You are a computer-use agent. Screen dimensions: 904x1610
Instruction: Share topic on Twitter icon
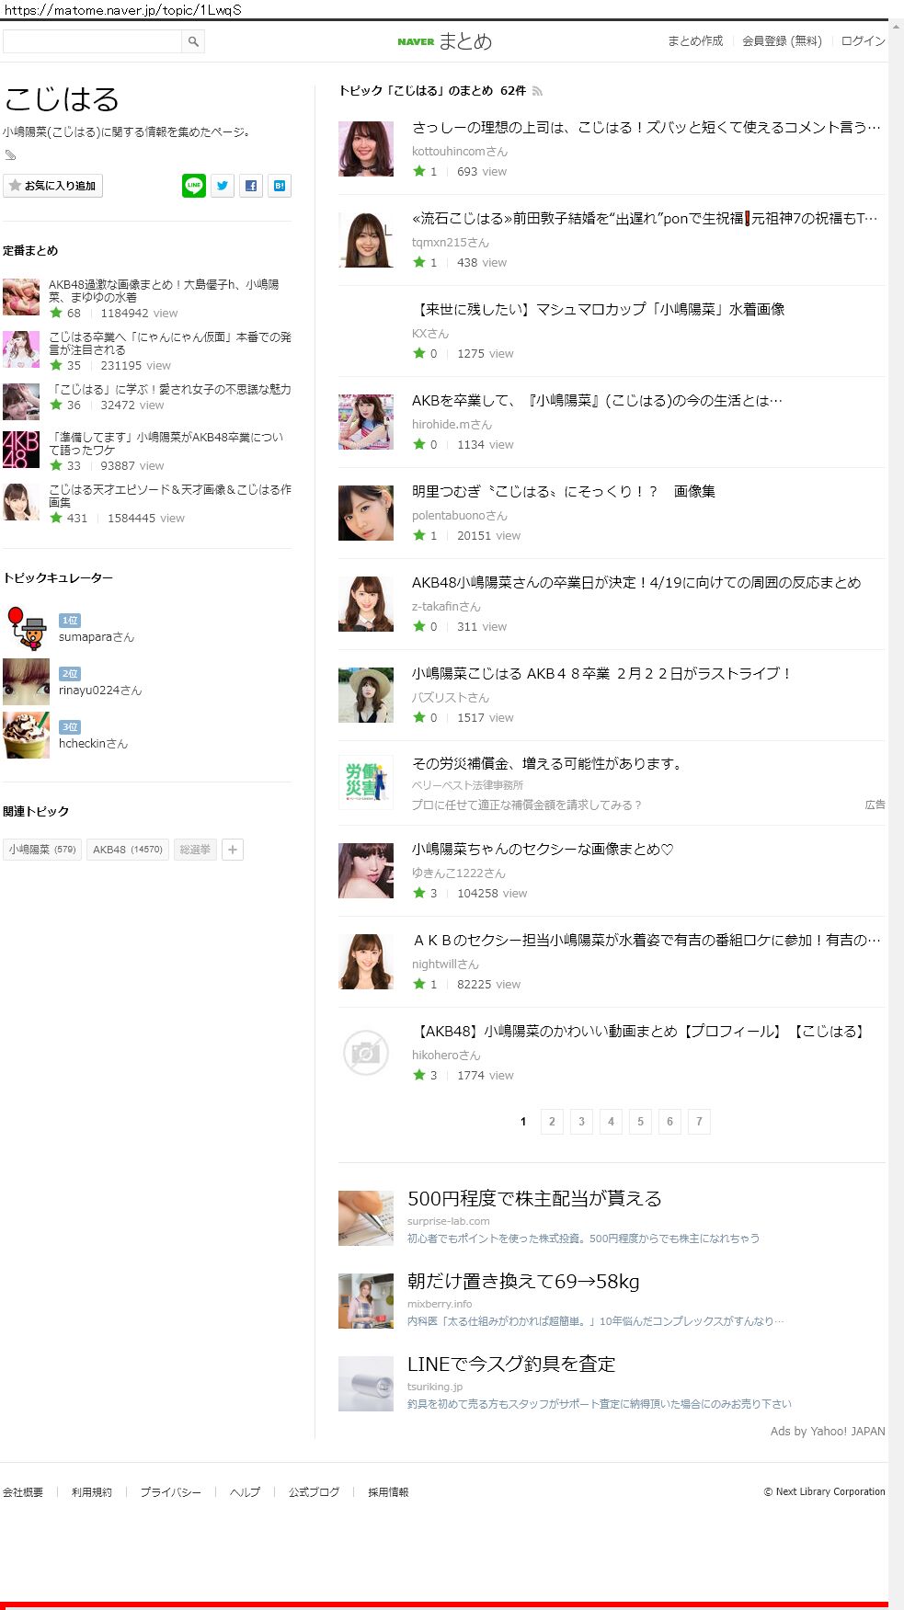coord(223,186)
